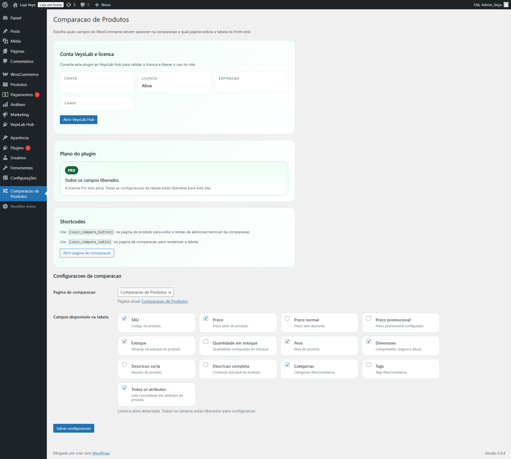Enable Quantidade em estoque checkbox

(206, 342)
